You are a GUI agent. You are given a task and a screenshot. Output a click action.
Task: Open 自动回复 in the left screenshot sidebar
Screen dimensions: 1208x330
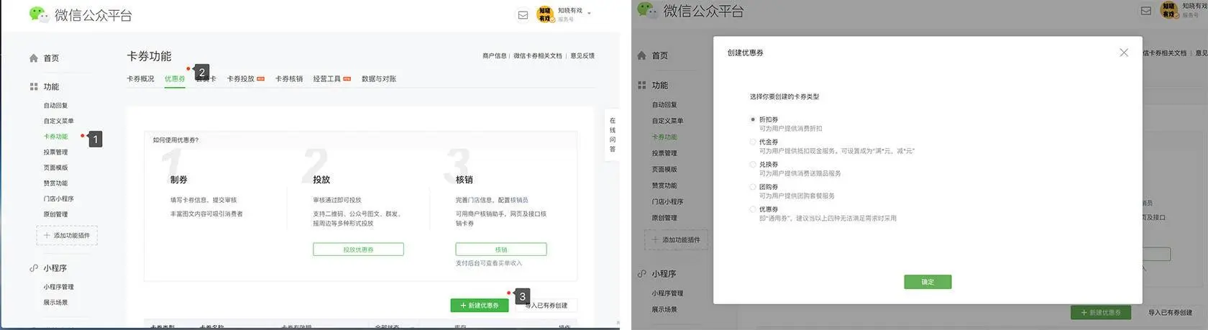(55, 106)
